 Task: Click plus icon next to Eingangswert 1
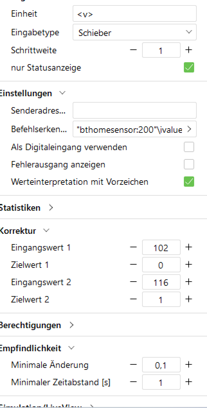189,247
